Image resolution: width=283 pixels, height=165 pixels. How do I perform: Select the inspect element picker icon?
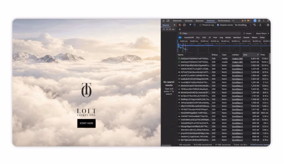163,21
